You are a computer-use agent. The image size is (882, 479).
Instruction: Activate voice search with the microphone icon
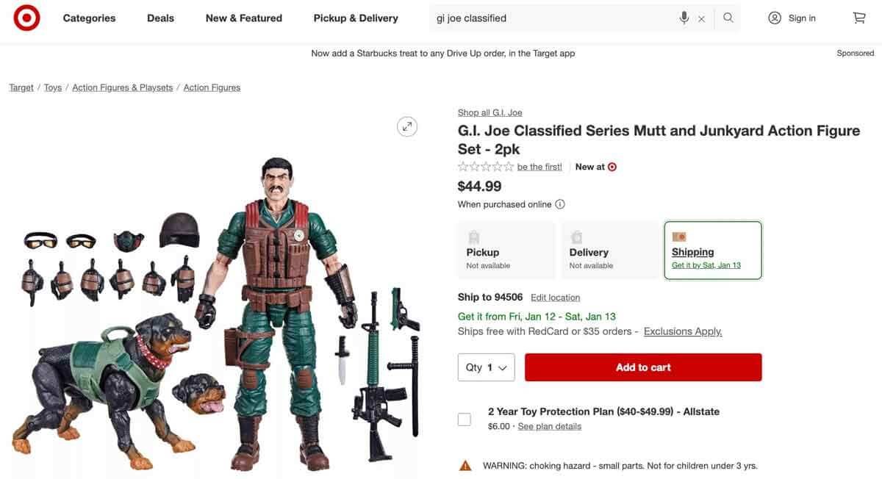pyautogui.click(x=684, y=16)
